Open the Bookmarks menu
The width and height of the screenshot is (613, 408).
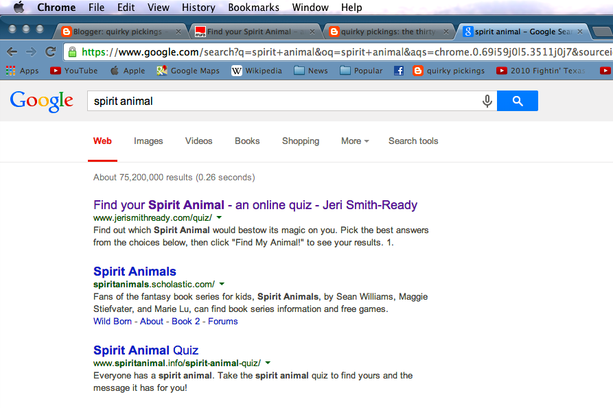254,8
